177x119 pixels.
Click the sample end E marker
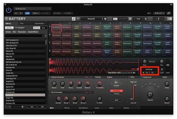point(138,69)
